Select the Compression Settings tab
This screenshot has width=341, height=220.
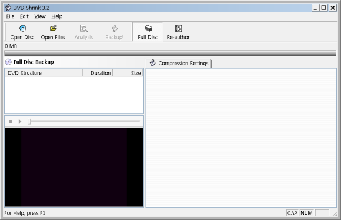[179, 64]
